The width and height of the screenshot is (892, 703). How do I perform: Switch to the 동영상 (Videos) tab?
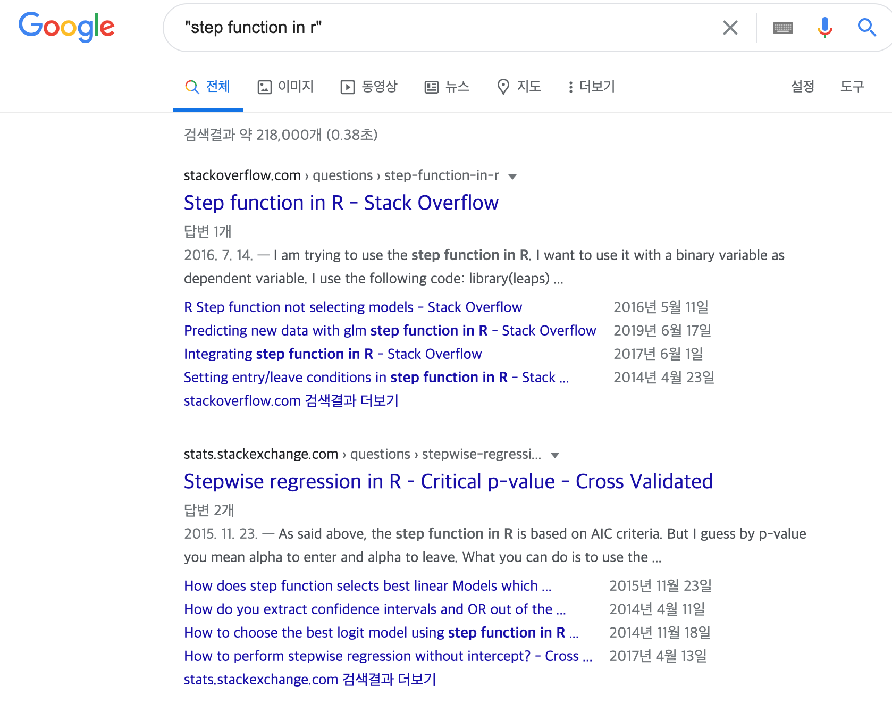point(369,87)
